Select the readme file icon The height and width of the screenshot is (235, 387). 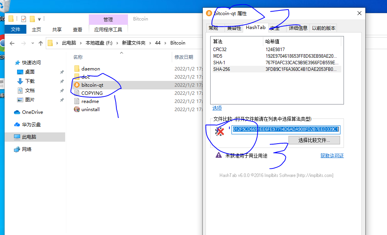(x=77, y=101)
